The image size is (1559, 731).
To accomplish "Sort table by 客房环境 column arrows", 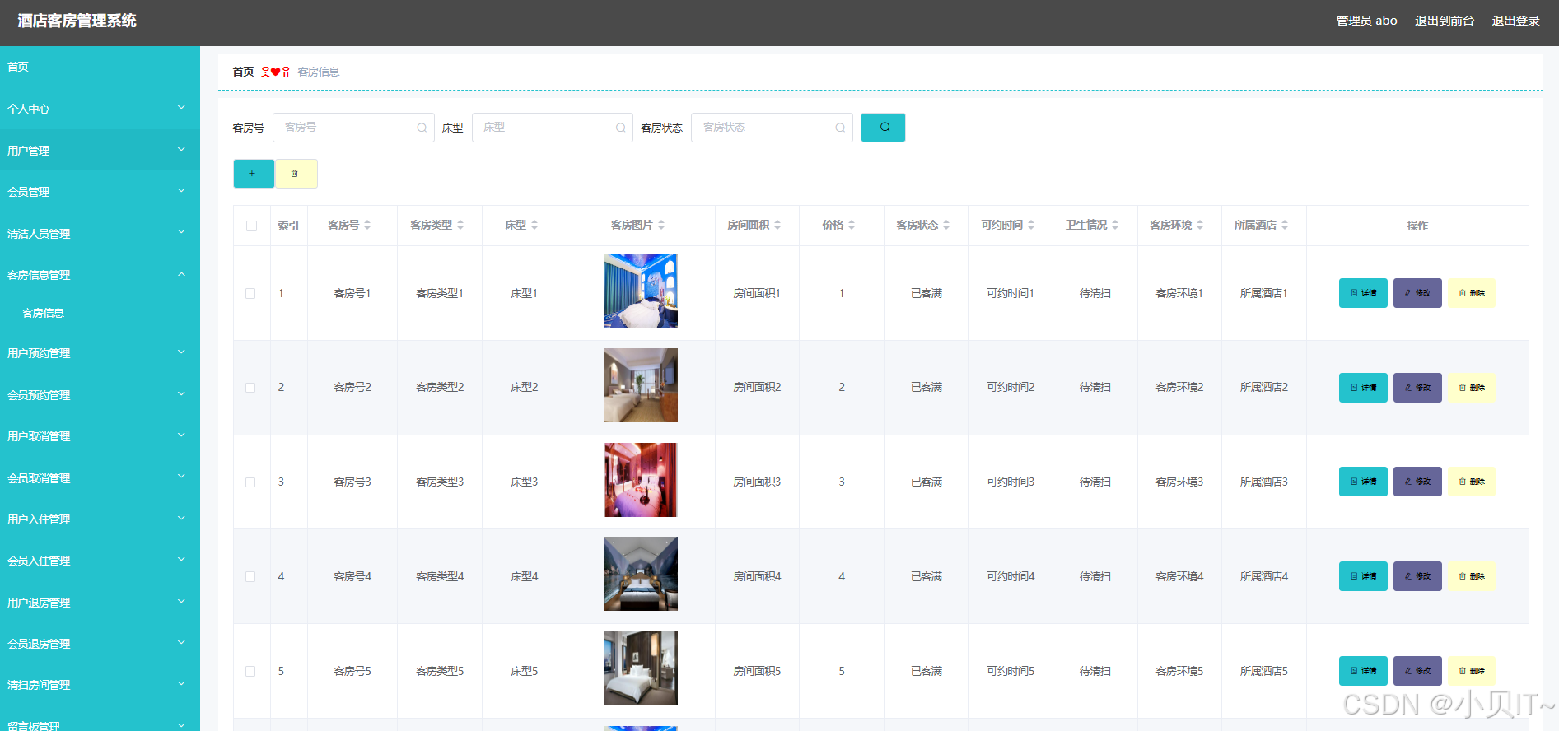I will click(x=1200, y=225).
